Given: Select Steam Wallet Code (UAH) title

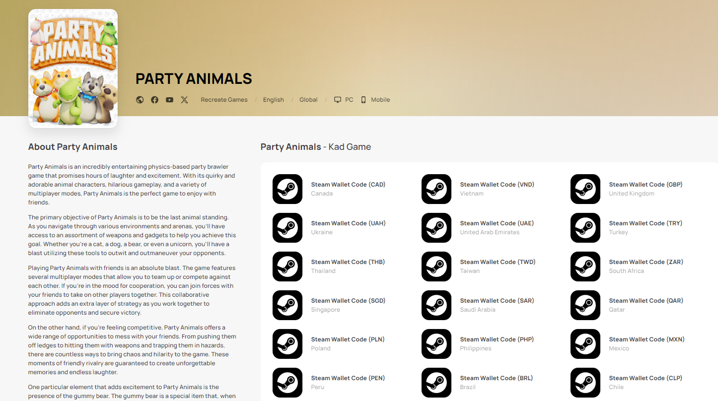Looking at the screenshot, I should coord(348,223).
